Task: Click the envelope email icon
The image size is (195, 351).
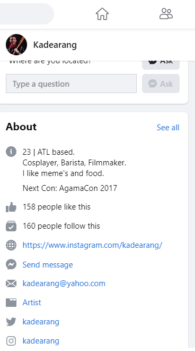Action: [x=11, y=283]
